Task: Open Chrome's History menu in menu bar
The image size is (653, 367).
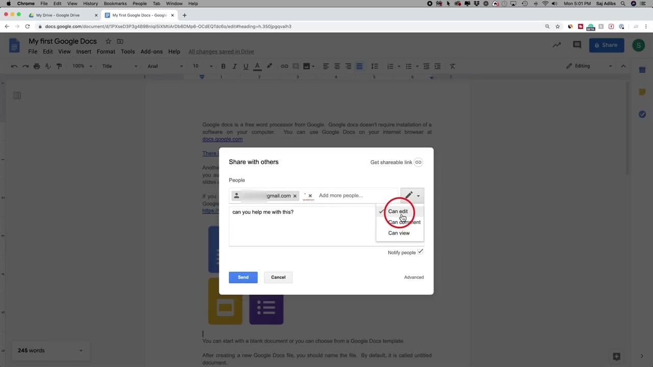Action: (x=90, y=4)
